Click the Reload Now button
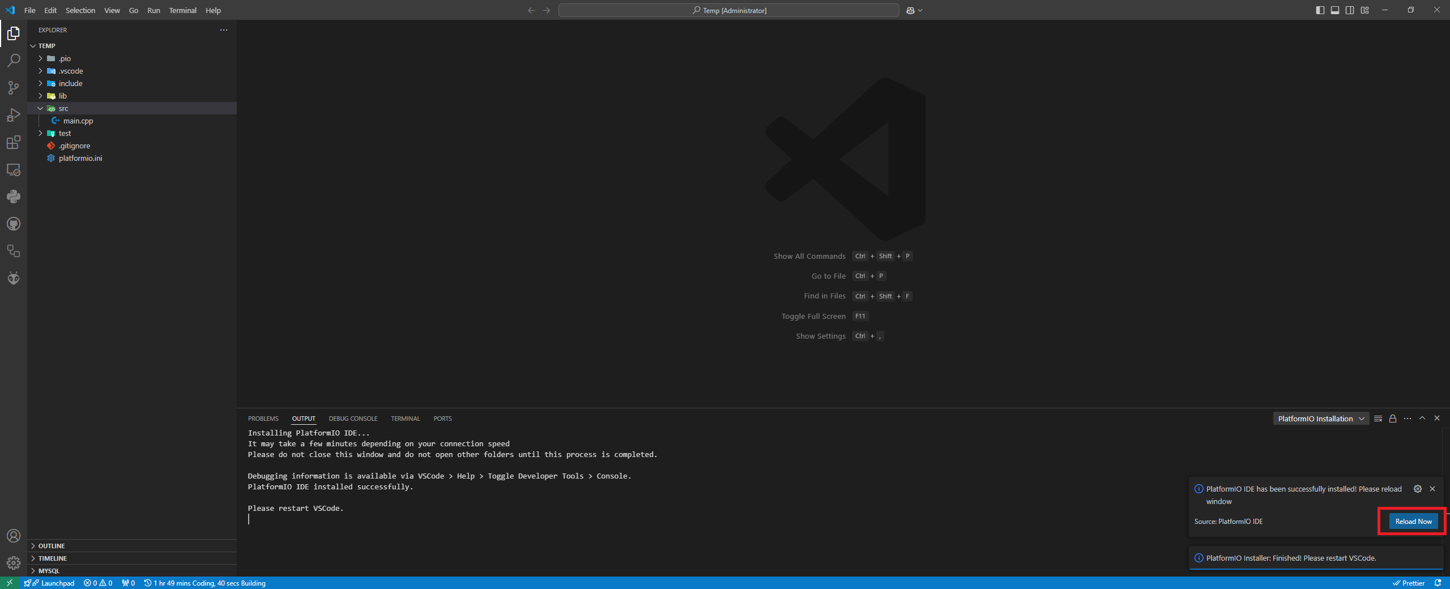This screenshot has width=1450, height=589. [1413, 521]
